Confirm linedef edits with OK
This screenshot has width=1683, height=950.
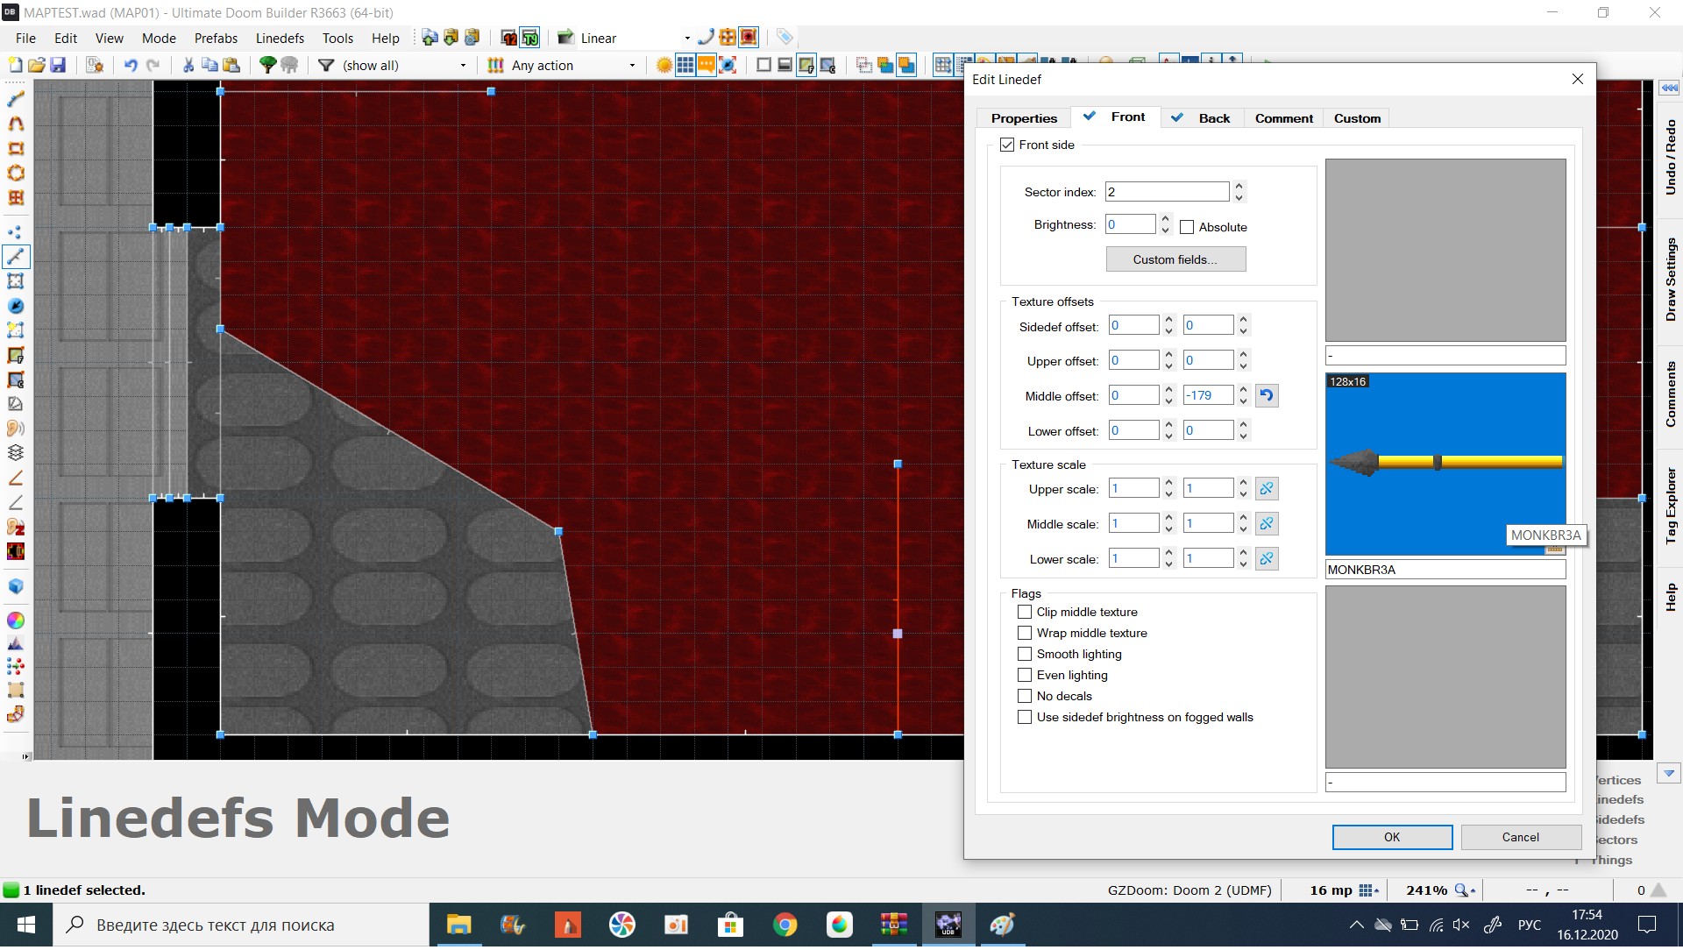point(1392,839)
